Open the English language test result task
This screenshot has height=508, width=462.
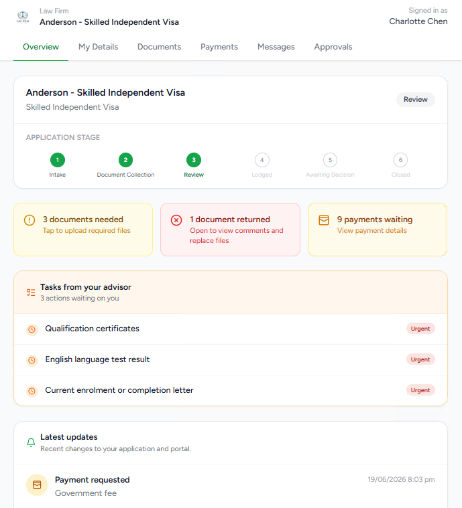(231, 359)
